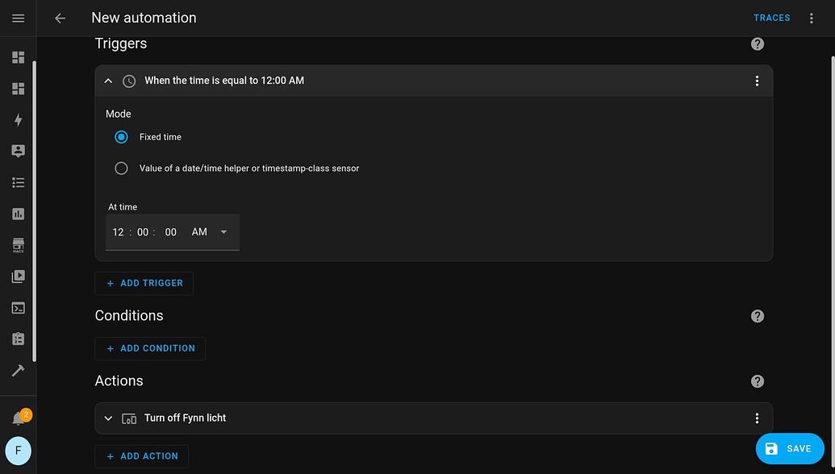
Task: Open the automation overflow three-dot menu
Action: click(812, 17)
